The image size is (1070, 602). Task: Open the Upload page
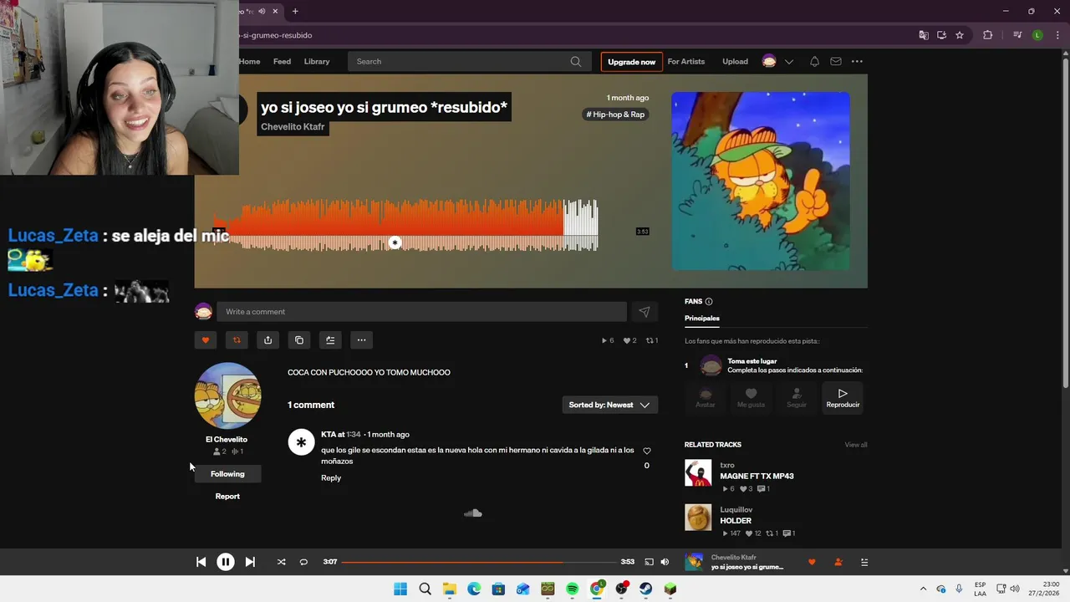(736, 61)
